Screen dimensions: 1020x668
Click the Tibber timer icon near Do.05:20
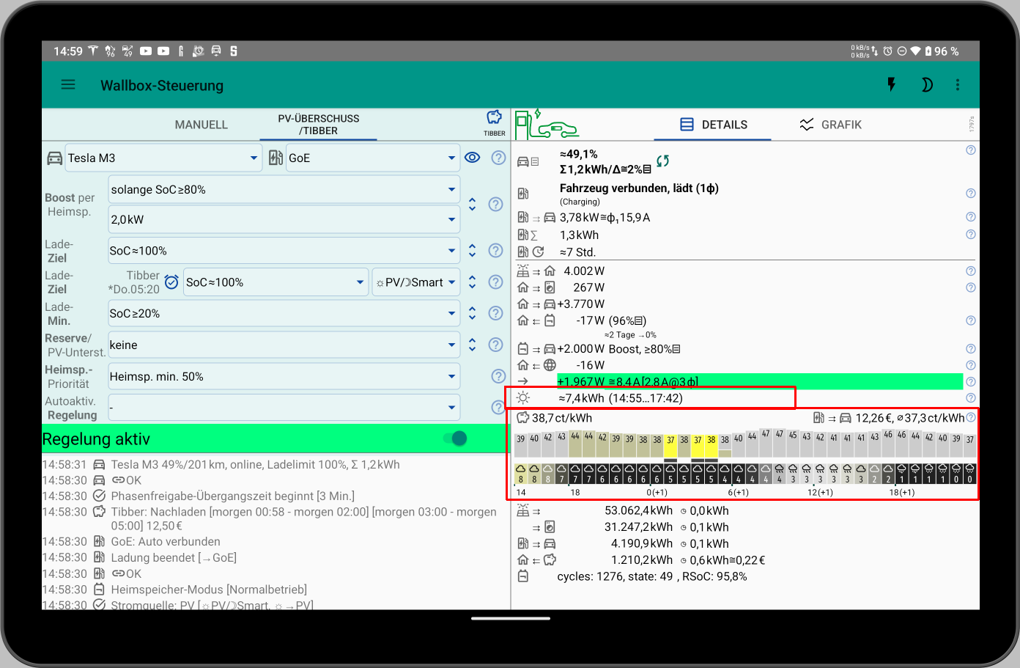pyautogui.click(x=171, y=282)
